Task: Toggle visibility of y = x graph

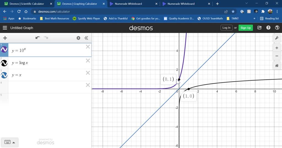Action: point(4,75)
